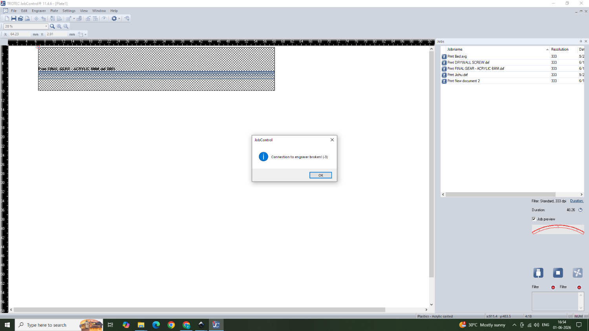Expand the reference point dropdown arrow
Image resolution: width=589 pixels, height=331 pixels.
[86, 35]
